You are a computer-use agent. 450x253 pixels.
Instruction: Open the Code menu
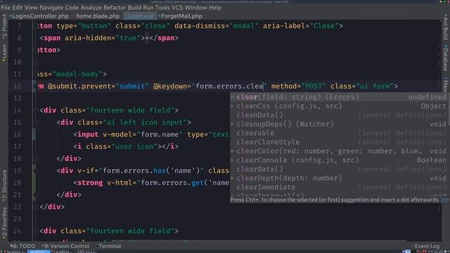click(72, 8)
